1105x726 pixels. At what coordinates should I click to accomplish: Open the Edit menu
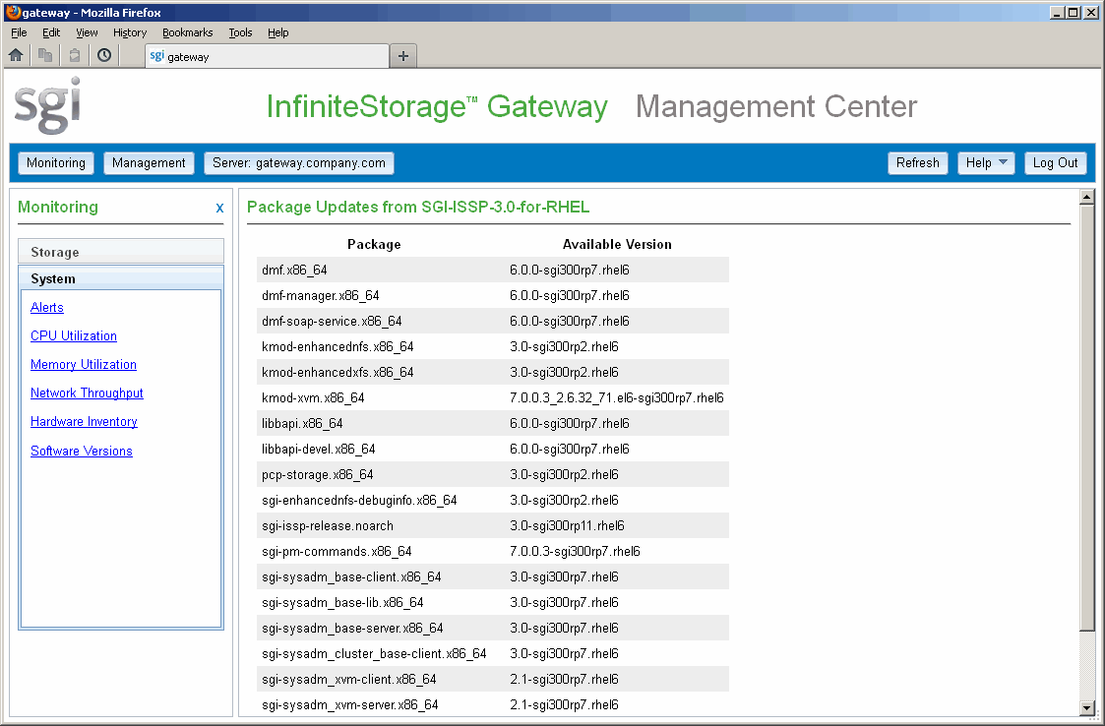click(x=51, y=32)
